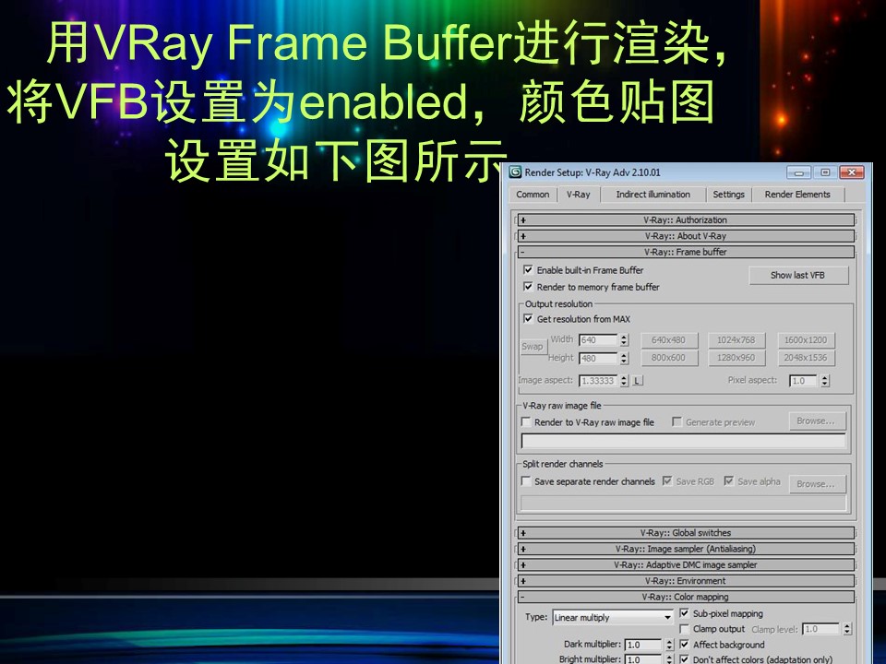The width and height of the screenshot is (886, 664).
Task: Enable Render to V-Ray raw image file
Action: 526,421
